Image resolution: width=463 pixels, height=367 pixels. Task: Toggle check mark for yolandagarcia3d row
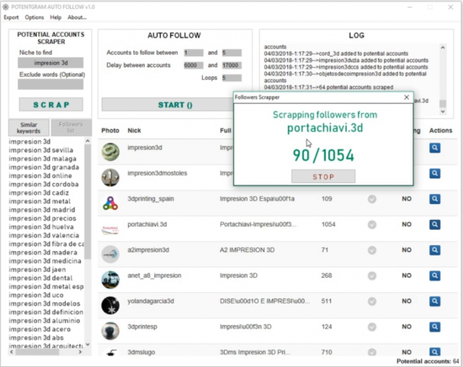(372, 301)
